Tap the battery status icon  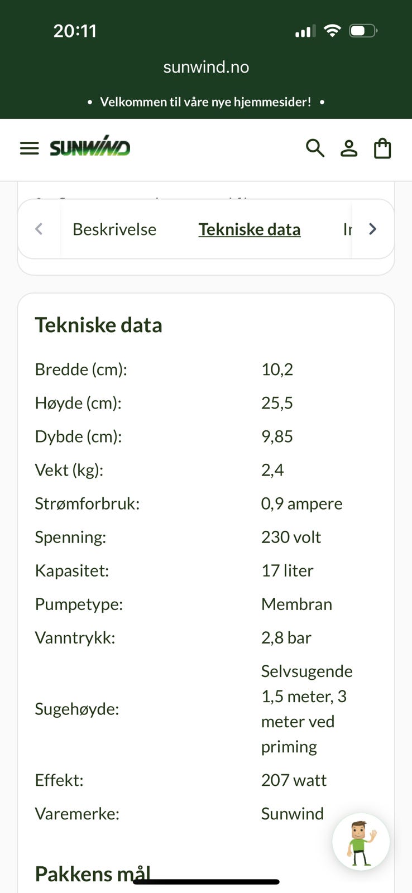(363, 31)
